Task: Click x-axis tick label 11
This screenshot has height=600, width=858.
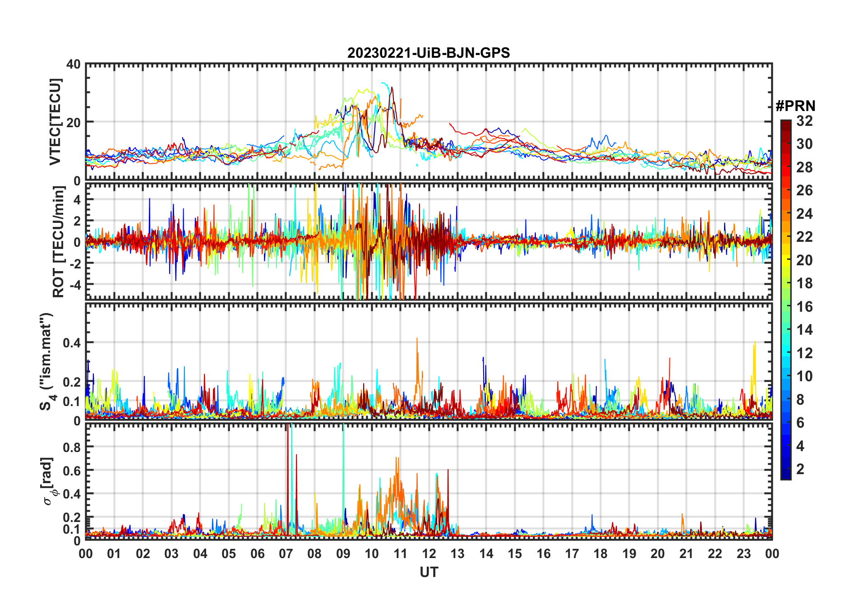Action: coord(401,554)
